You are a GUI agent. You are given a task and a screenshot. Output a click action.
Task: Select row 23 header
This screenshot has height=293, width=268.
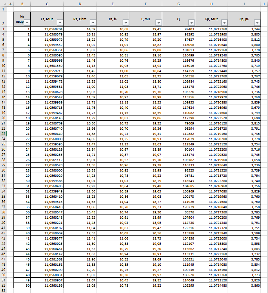point(3,134)
